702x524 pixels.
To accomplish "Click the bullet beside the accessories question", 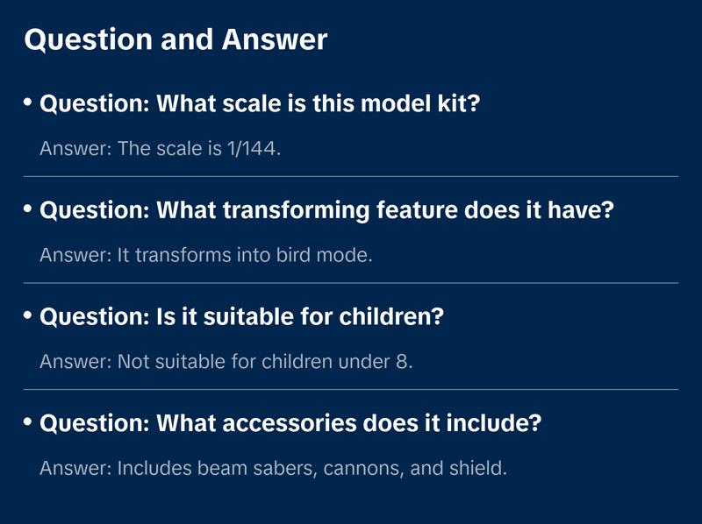I will 28,422.
